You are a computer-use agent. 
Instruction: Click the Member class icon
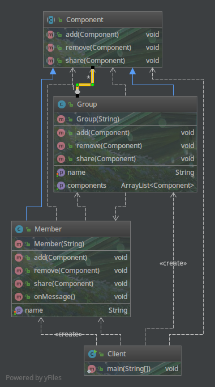point(19,229)
